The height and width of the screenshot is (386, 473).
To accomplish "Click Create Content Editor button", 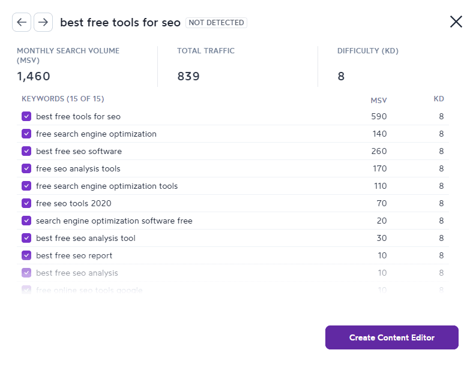I will click(391, 337).
